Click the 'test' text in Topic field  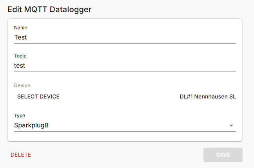[x=20, y=66]
